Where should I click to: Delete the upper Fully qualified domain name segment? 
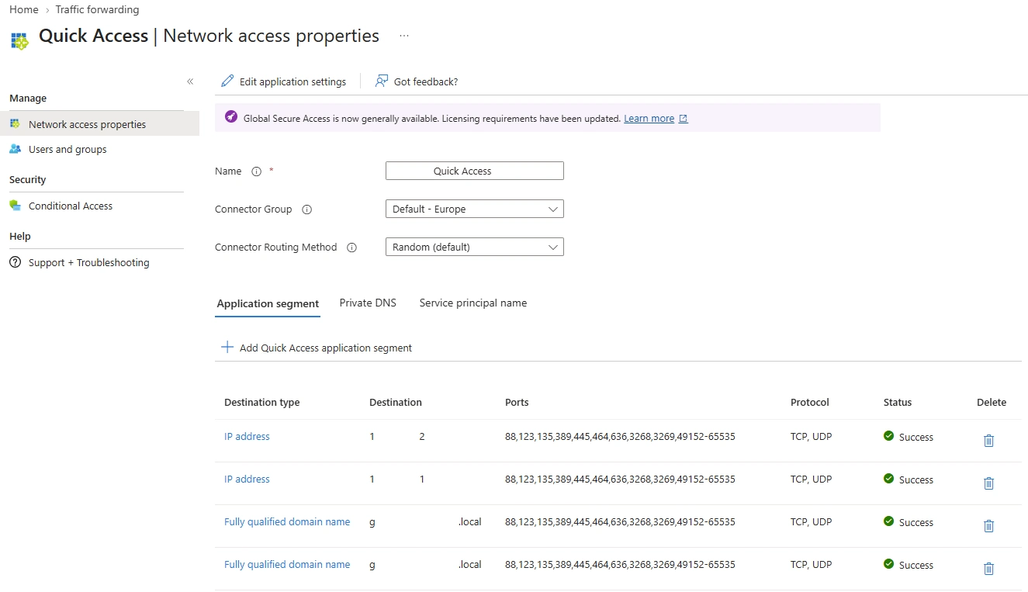click(988, 525)
